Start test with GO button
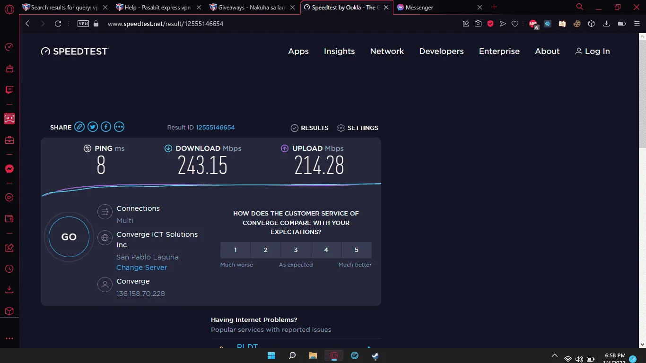This screenshot has width=646, height=363. (x=69, y=237)
